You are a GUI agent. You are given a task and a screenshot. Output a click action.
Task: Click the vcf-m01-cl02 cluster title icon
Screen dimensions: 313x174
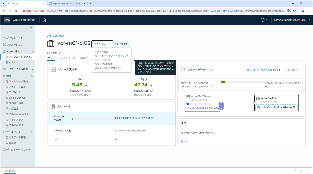point(51,44)
